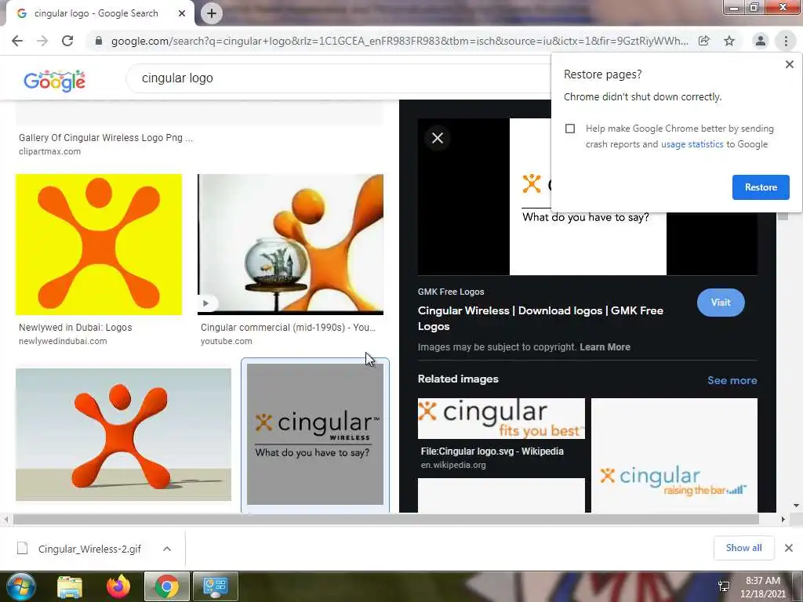Show all downloads

tap(743, 548)
